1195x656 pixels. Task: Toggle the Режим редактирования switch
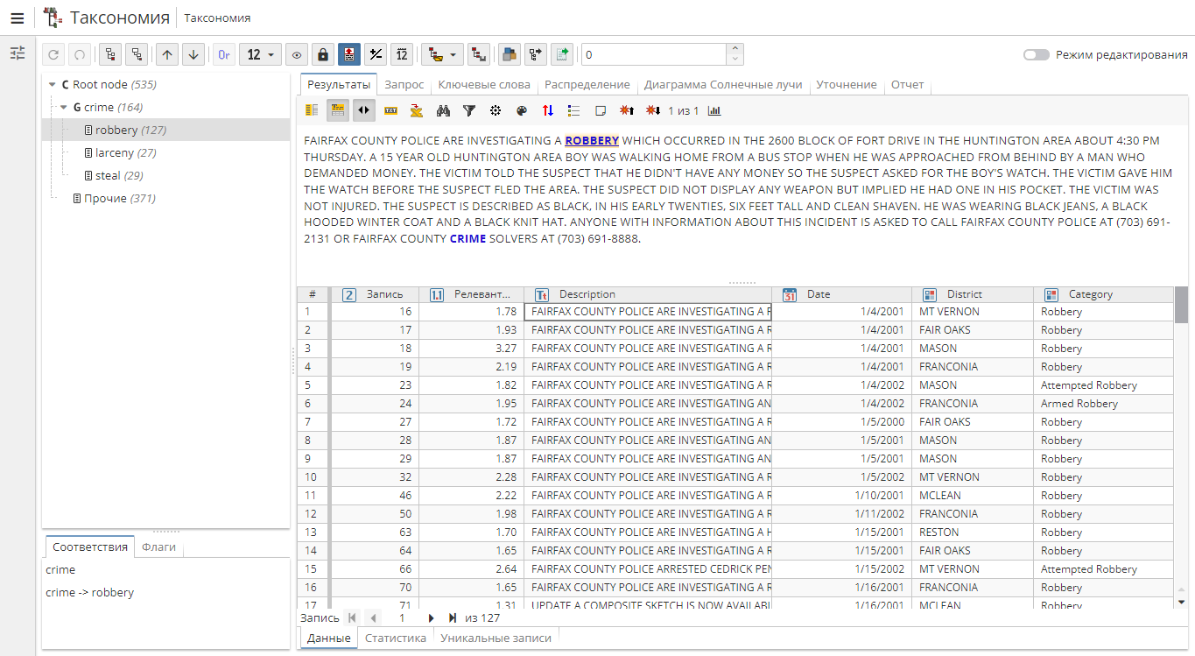[x=1036, y=54]
